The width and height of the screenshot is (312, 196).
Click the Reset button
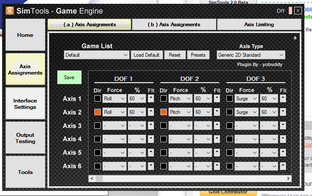pos(175,55)
